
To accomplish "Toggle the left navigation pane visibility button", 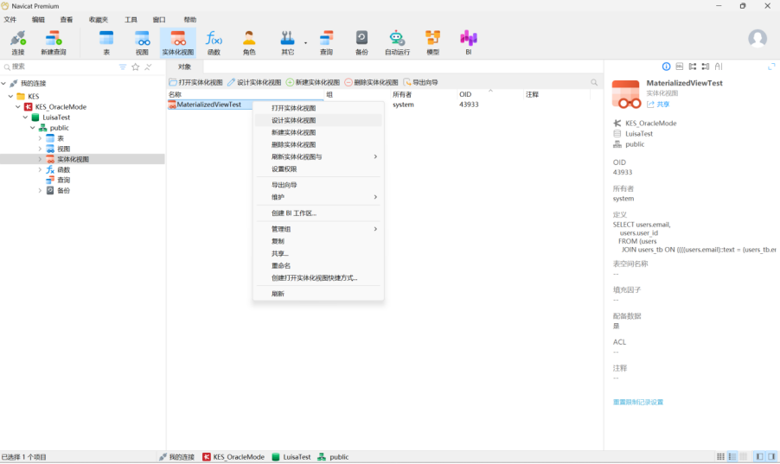I will coord(759,456).
